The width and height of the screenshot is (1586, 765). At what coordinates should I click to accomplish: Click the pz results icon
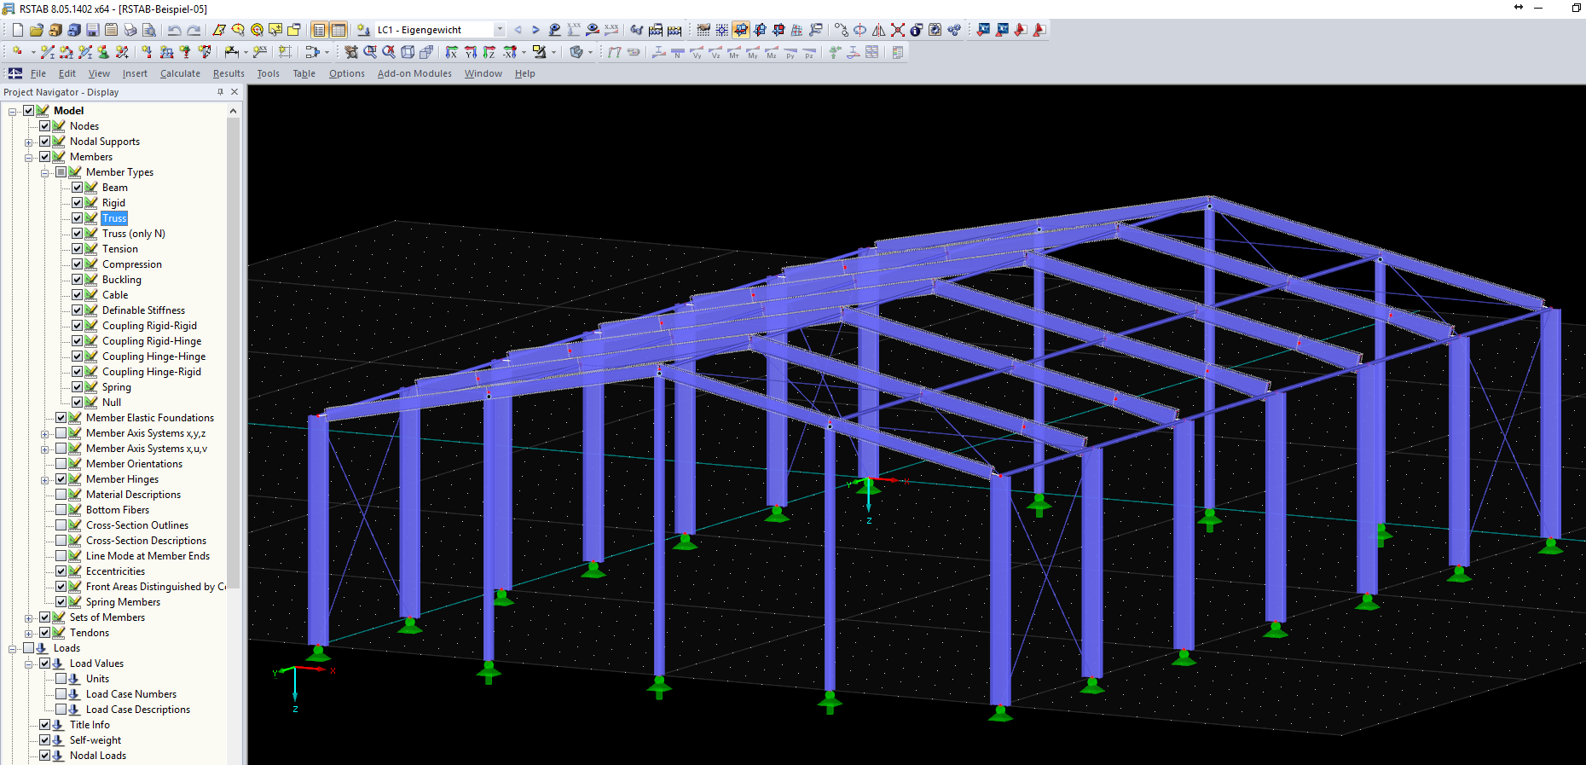[x=809, y=52]
